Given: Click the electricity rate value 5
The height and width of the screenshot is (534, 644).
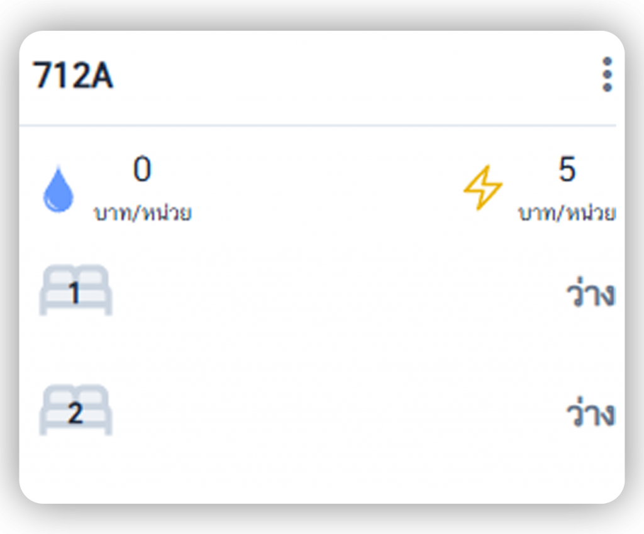Looking at the screenshot, I should pos(567,170).
